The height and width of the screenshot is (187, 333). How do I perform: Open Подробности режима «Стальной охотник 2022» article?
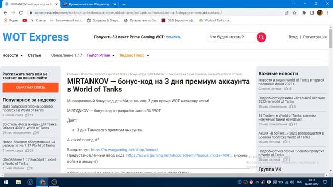[291, 100]
